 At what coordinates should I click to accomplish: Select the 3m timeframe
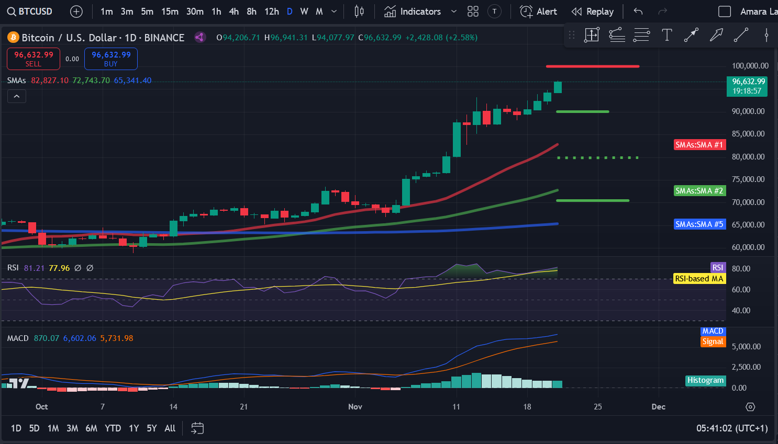click(127, 12)
